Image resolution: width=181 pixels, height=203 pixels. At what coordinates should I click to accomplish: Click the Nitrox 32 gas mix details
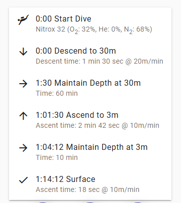[94, 30]
